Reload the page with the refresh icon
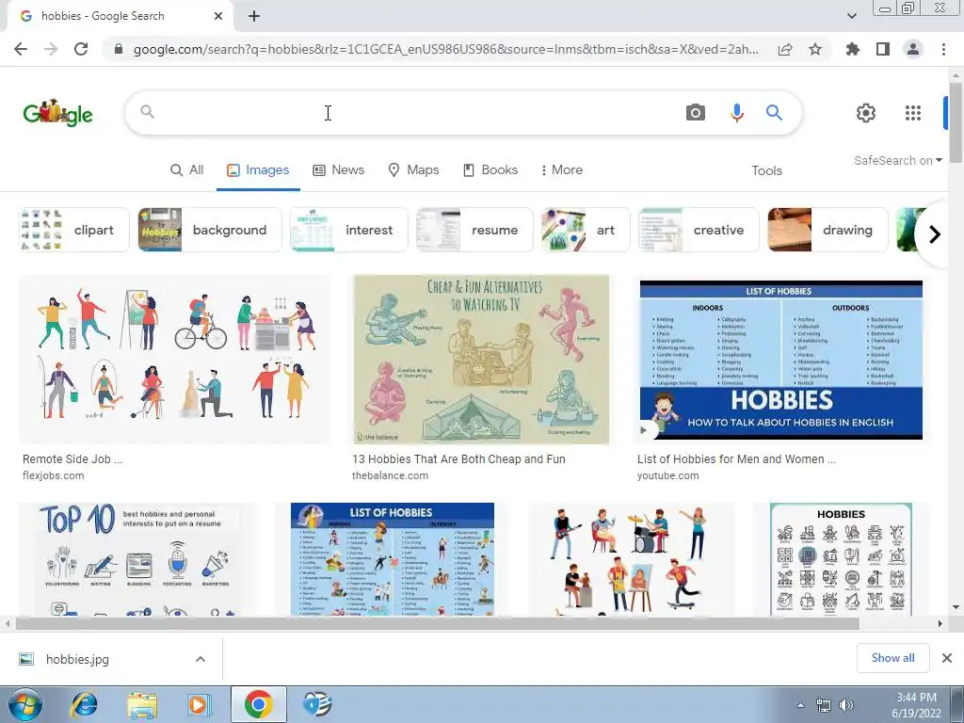 (x=81, y=49)
